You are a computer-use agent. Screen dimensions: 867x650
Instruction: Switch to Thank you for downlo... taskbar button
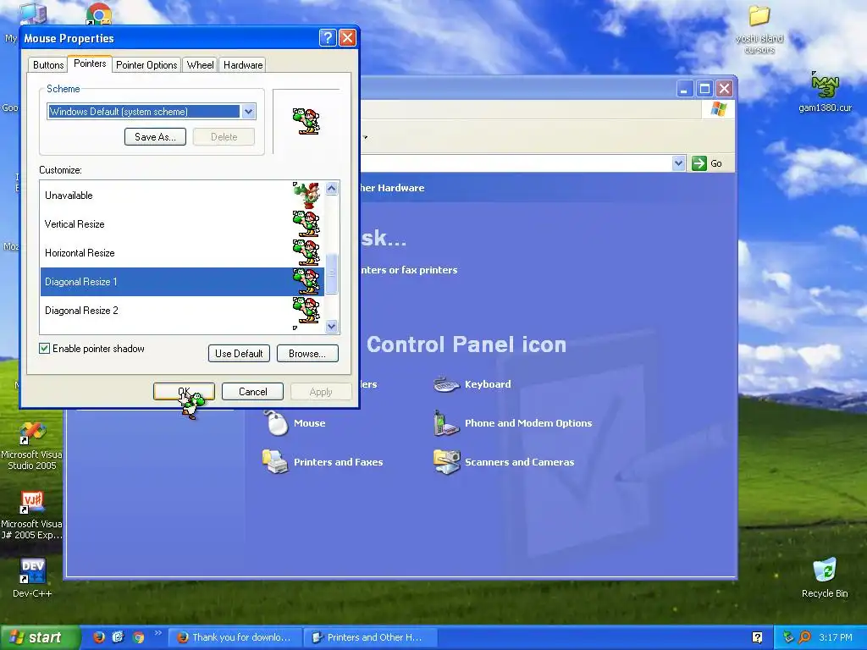coord(235,637)
